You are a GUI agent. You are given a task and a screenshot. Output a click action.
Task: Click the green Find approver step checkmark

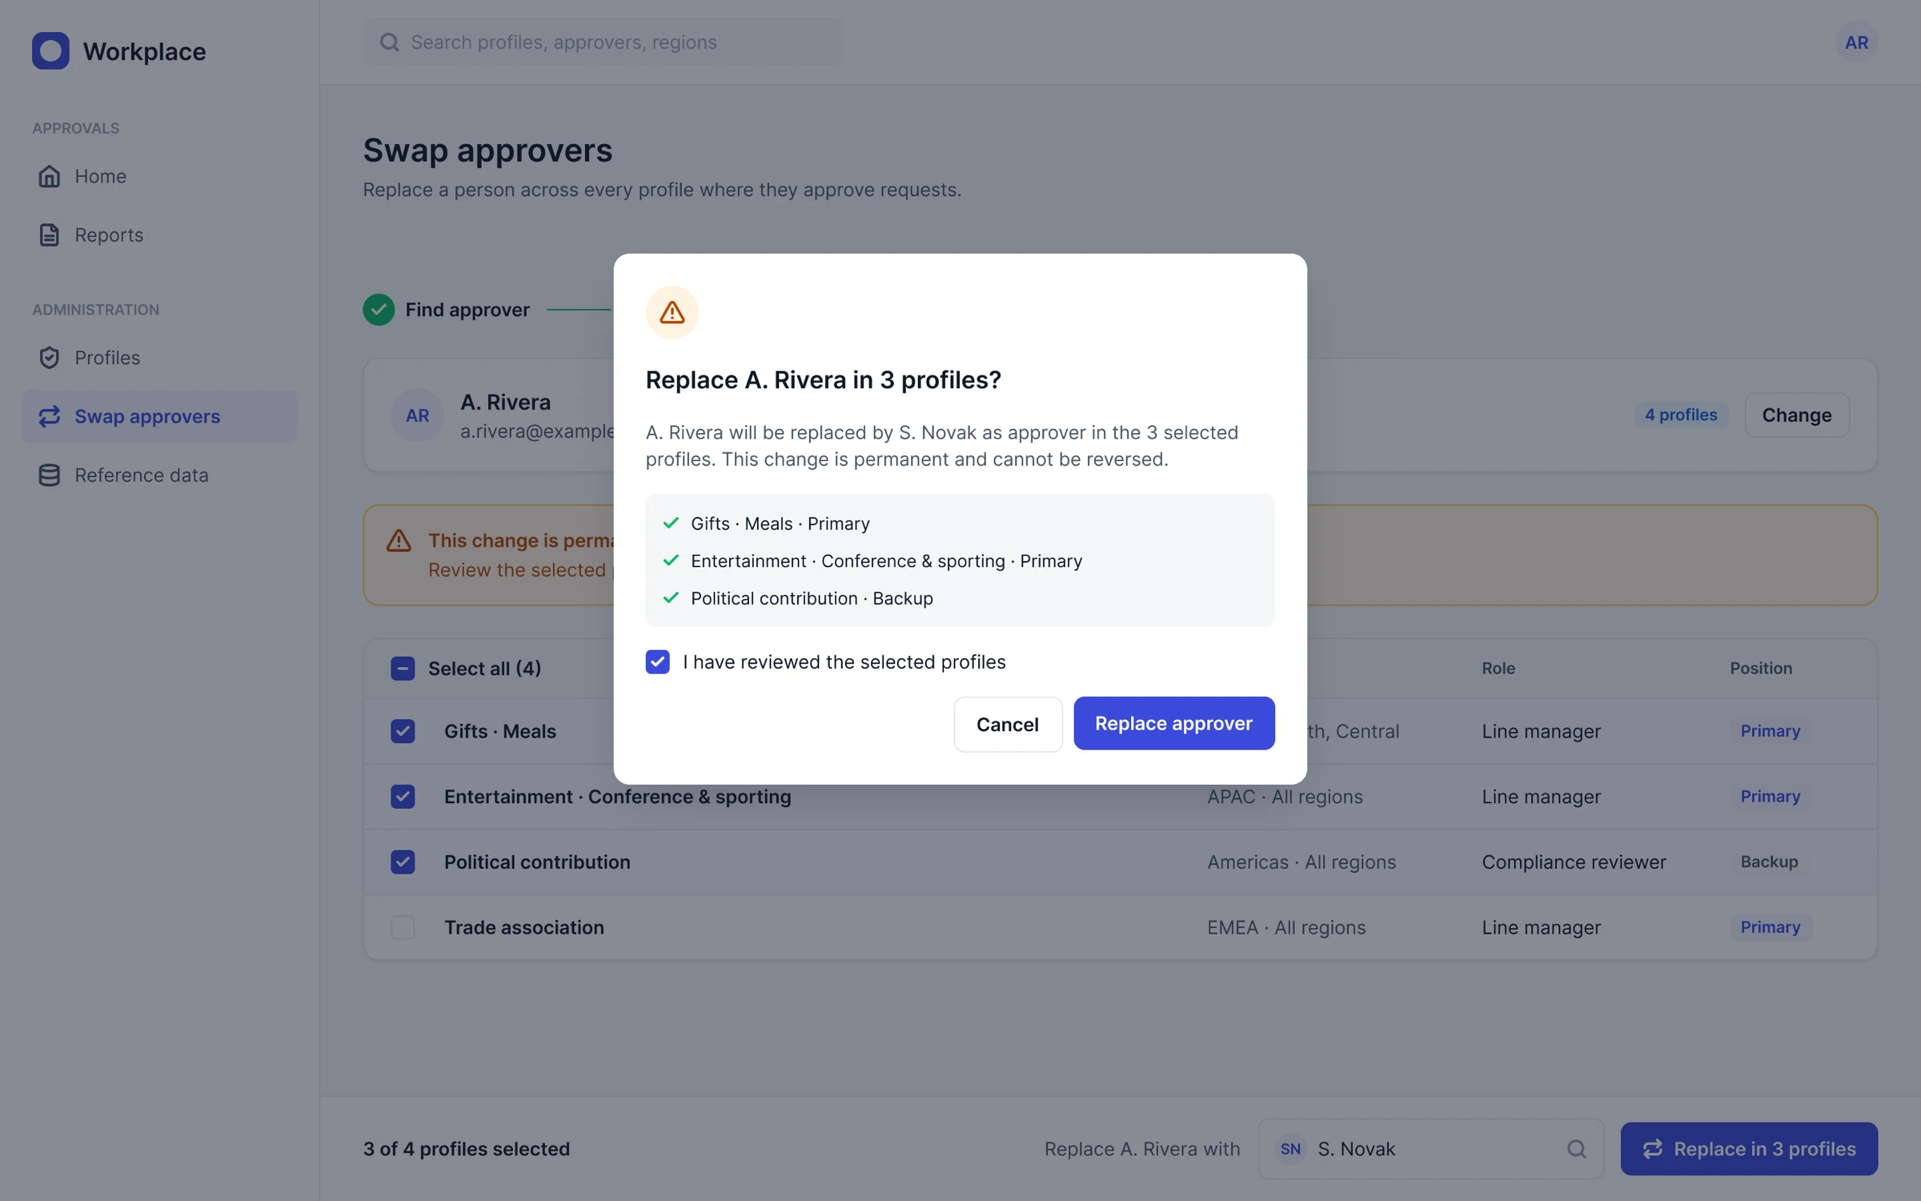379,309
